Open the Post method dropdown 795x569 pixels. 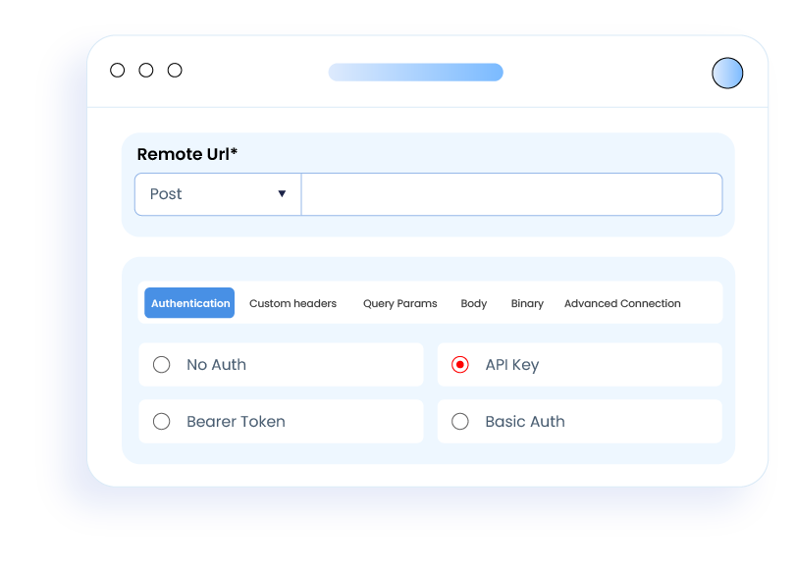218,194
